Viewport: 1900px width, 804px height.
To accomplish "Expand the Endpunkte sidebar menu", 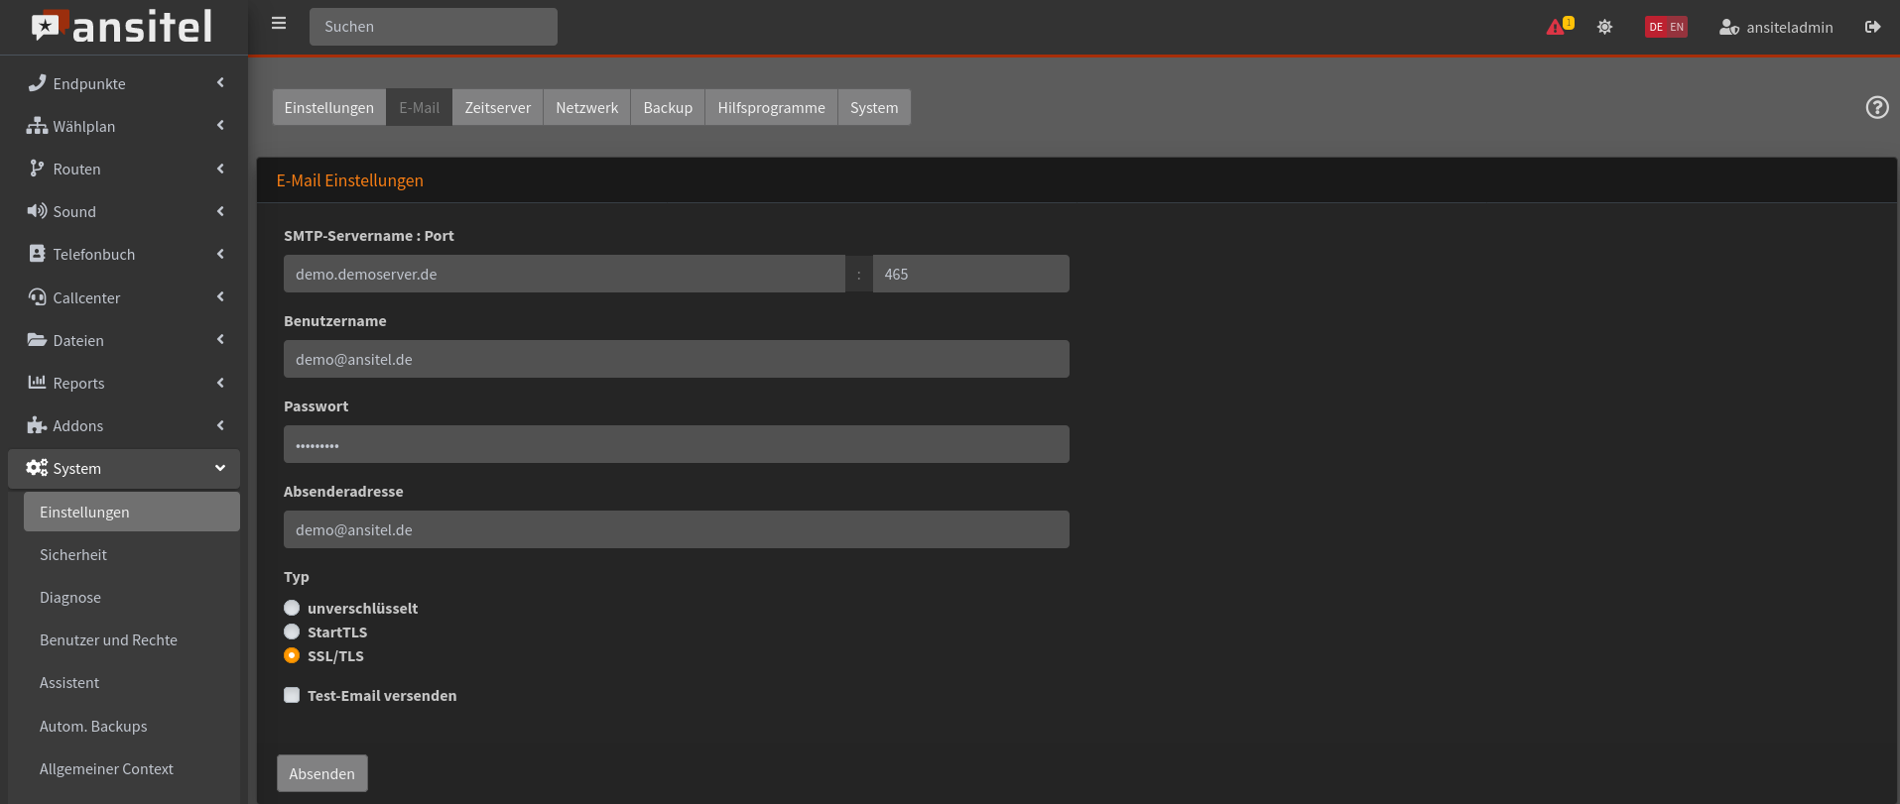I will coord(124,83).
